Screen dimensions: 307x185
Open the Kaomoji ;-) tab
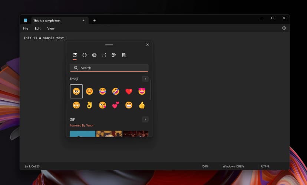(x=104, y=55)
